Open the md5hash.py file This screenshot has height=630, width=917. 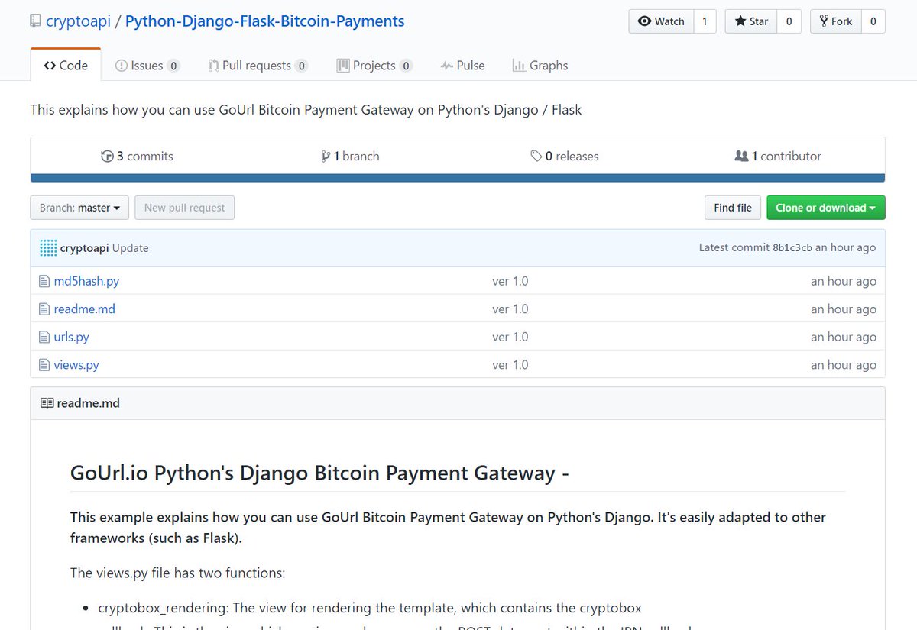(x=86, y=281)
